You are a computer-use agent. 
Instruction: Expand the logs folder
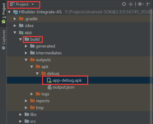pyautogui.click(x=32, y=94)
